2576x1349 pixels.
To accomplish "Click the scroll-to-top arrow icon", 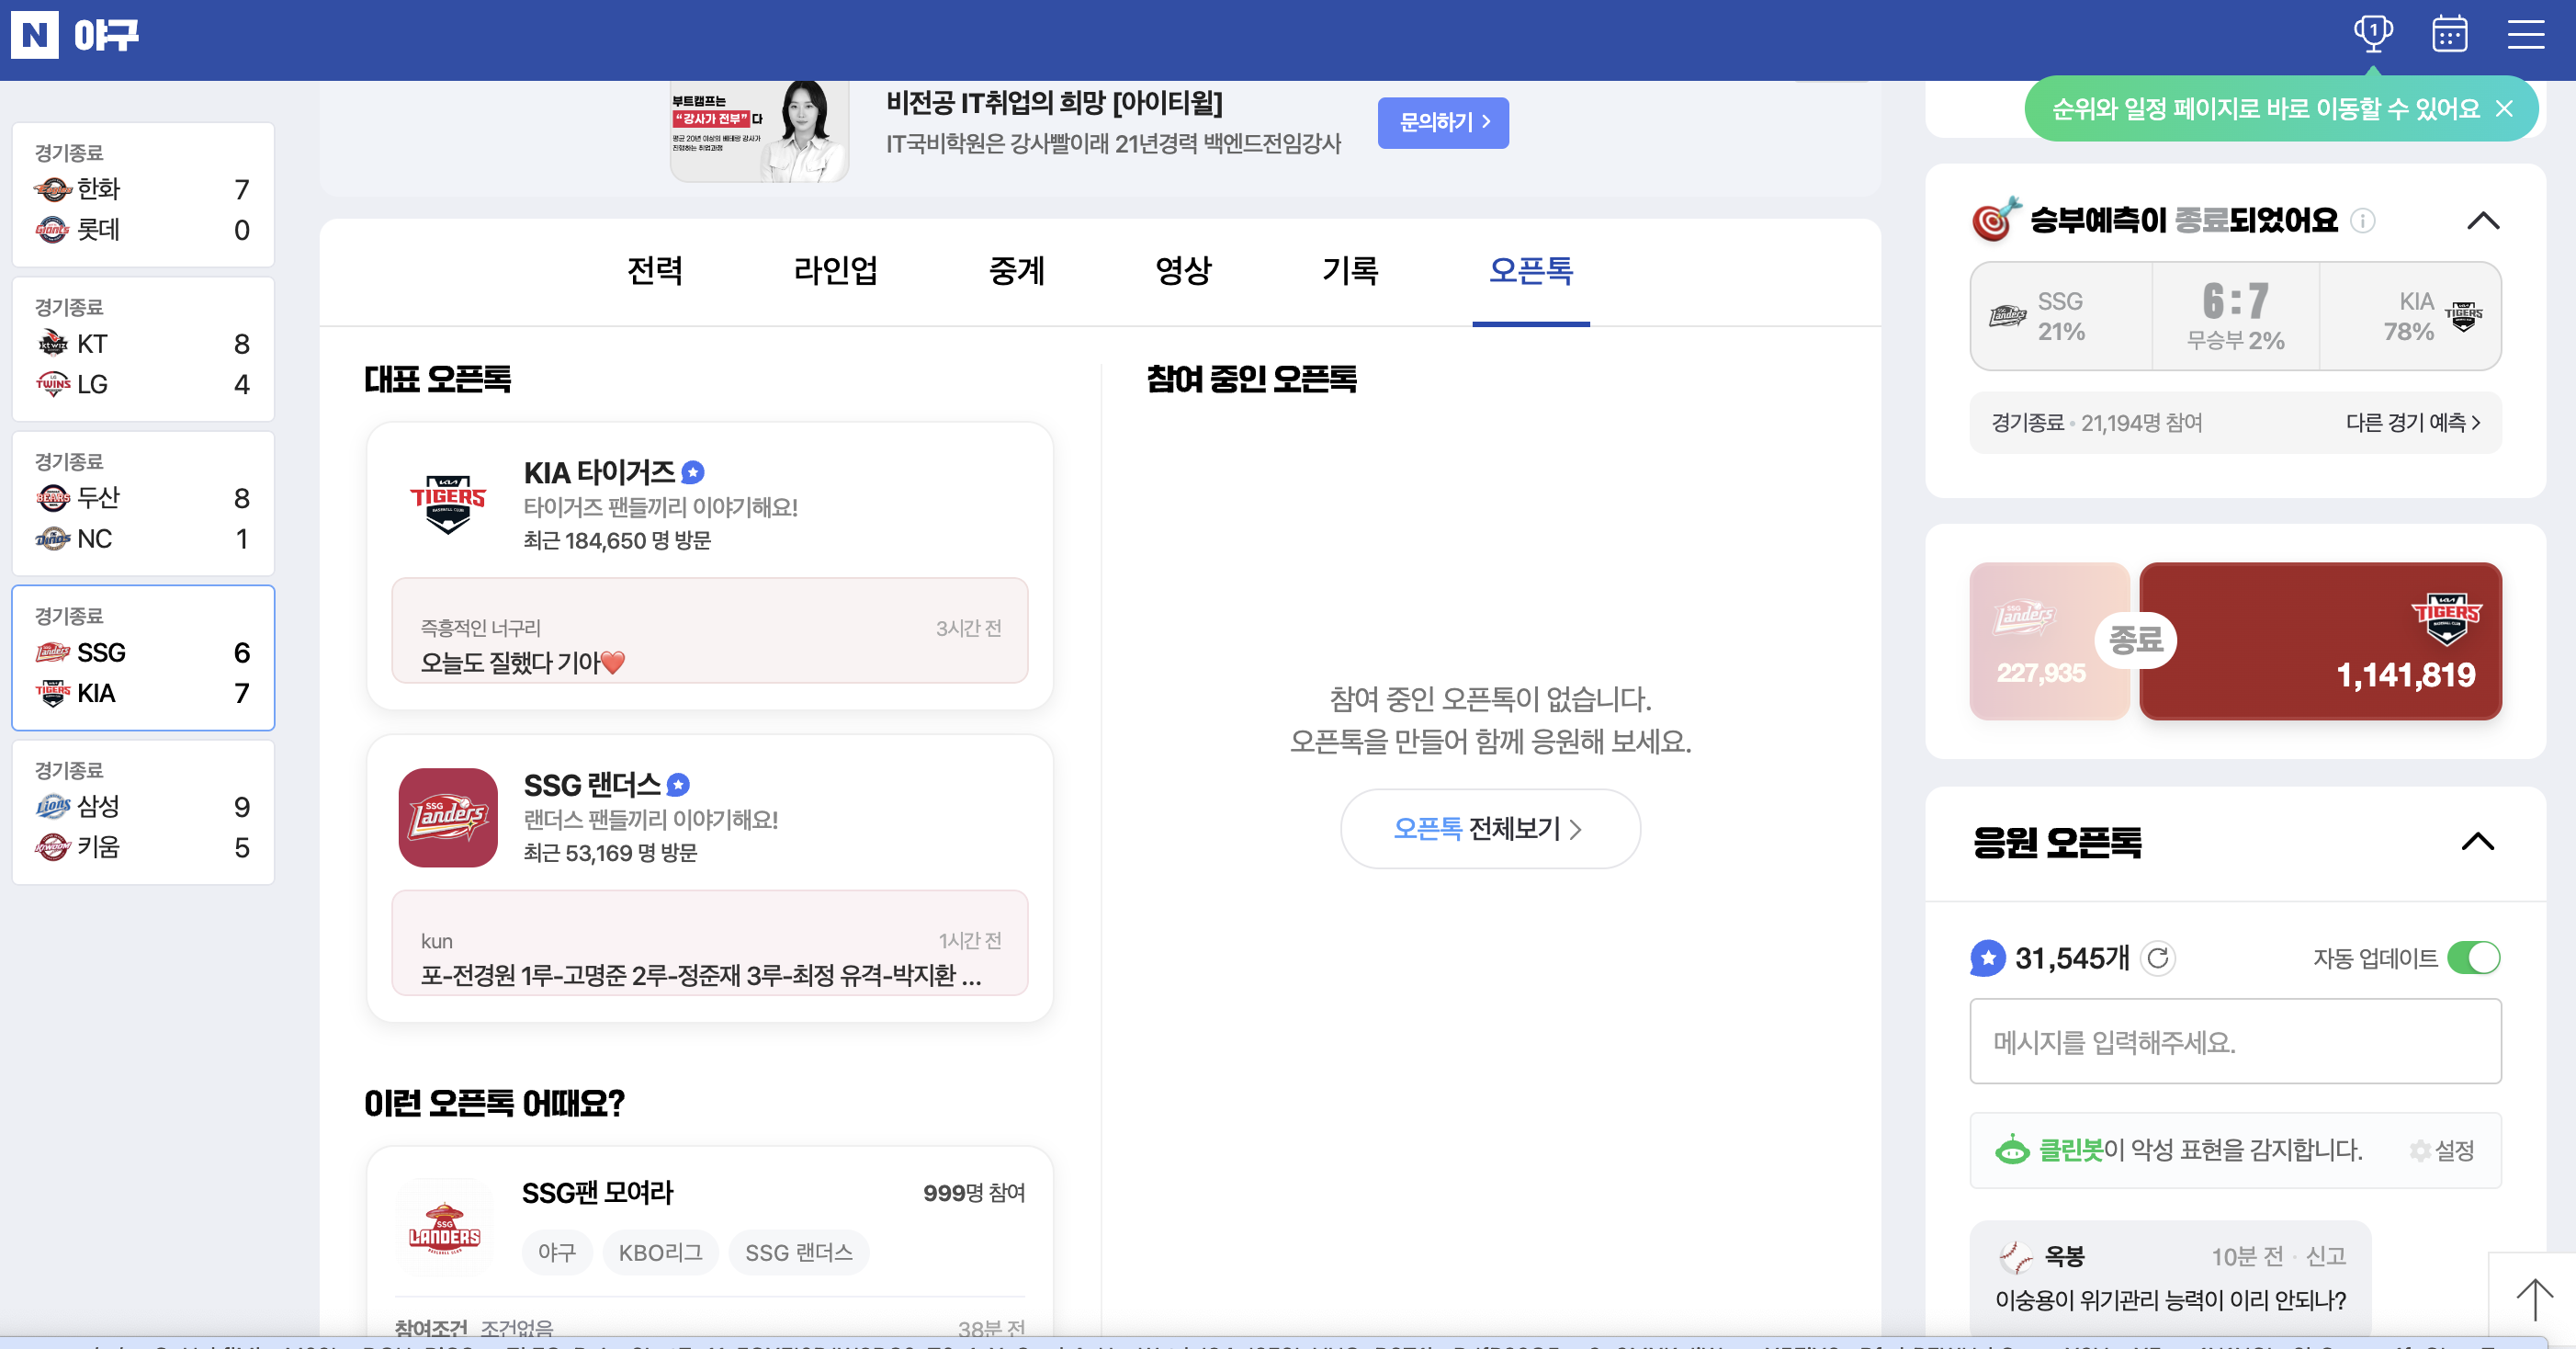I will 2533,1299.
